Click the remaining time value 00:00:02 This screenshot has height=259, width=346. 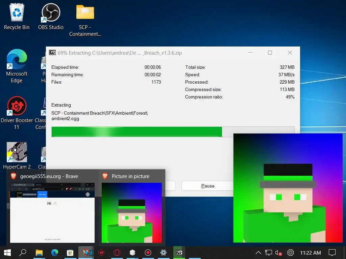[153, 75]
